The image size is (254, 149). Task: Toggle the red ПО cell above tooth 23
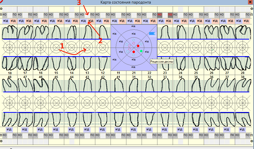(170, 14)
